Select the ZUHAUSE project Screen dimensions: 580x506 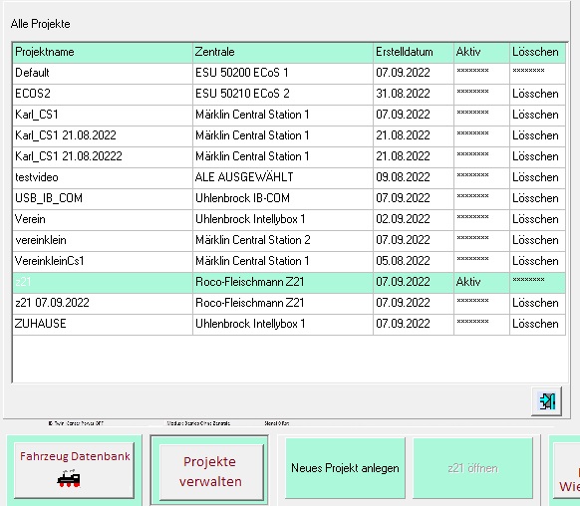coord(103,324)
